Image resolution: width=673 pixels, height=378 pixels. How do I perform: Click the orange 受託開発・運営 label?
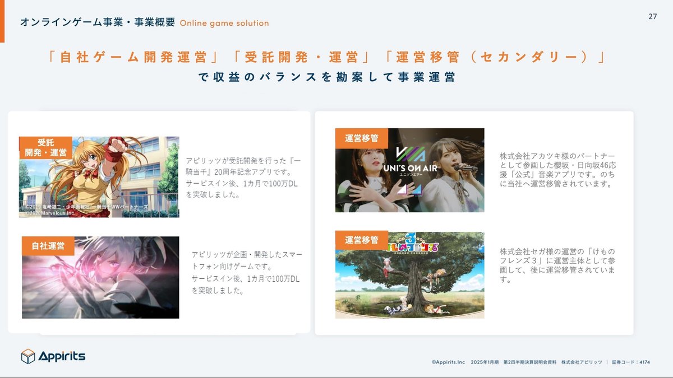pos(45,147)
